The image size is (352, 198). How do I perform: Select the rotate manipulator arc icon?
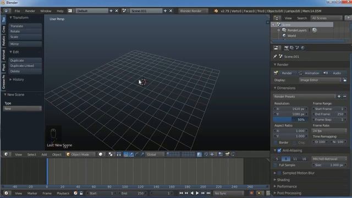click(x=136, y=155)
